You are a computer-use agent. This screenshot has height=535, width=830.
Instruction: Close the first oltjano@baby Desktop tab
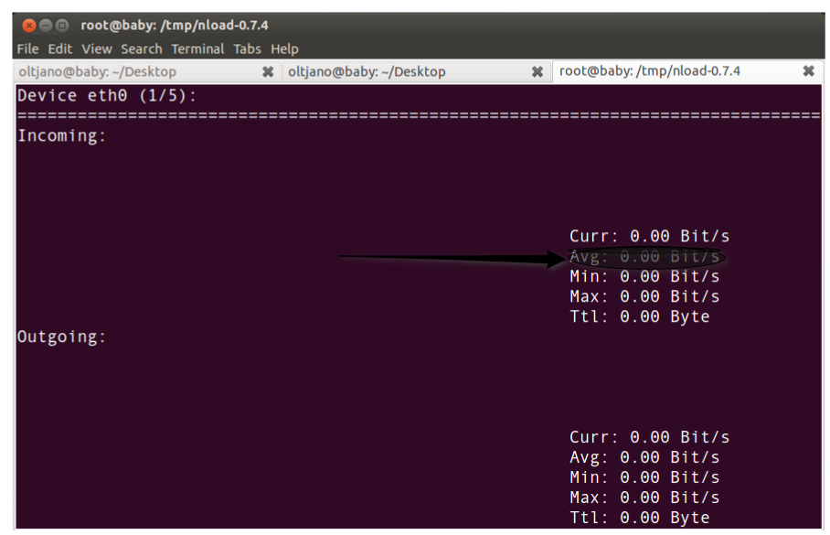266,70
